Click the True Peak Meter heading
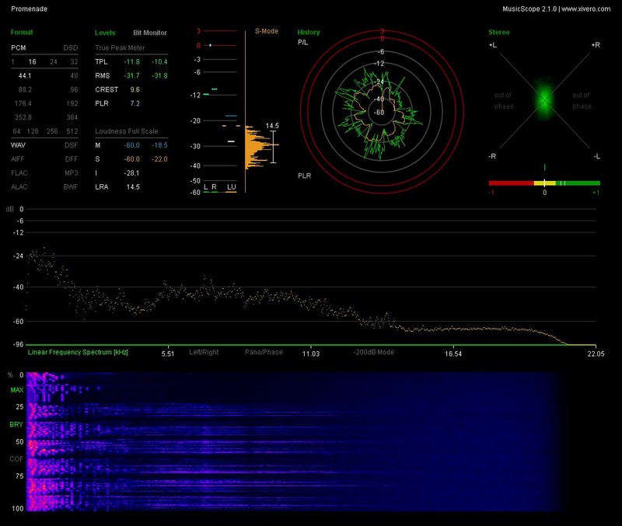The image size is (622, 526). coord(120,47)
